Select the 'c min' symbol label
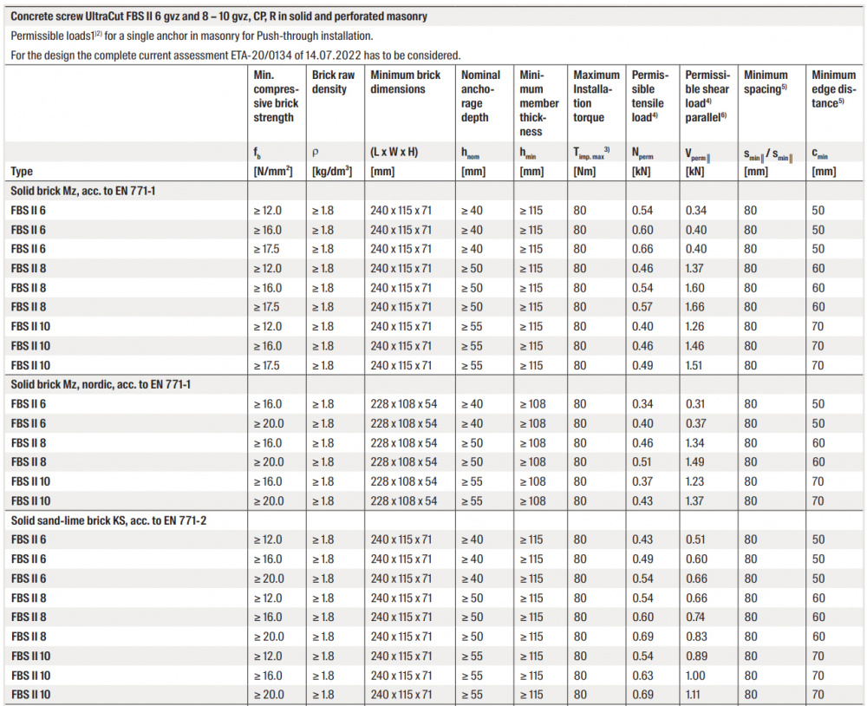Image resolution: width=867 pixels, height=706 pixels. [819, 154]
